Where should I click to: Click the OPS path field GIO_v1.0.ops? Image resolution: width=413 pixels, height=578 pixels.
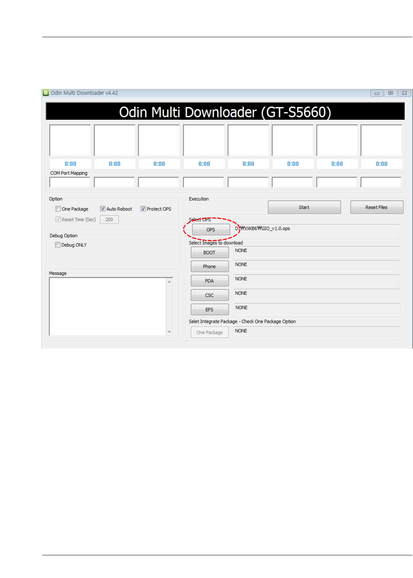(x=317, y=230)
